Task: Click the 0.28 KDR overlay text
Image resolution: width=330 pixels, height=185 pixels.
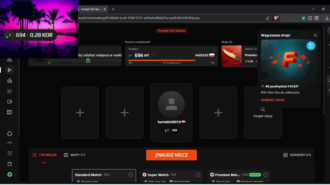Action: click(x=41, y=35)
